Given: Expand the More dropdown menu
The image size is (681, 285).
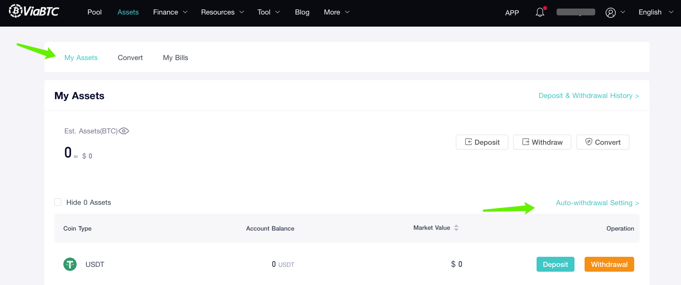Looking at the screenshot, I should 336,12.
